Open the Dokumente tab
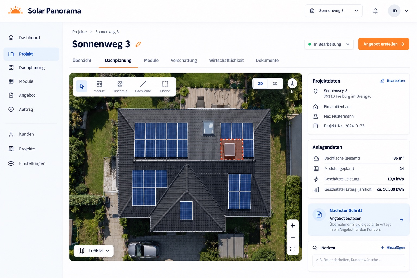The height and width of the screenshot is (278, 417). (267, 60)
